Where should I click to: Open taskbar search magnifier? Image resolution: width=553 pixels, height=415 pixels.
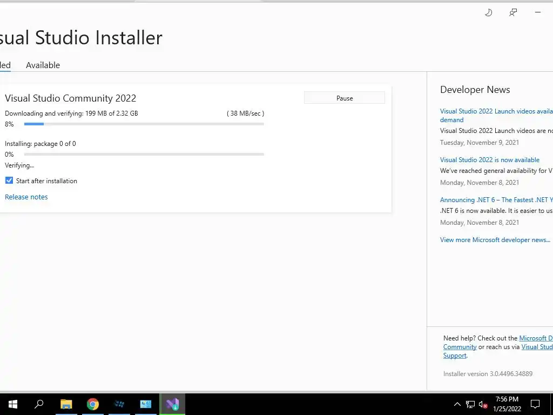39,404
